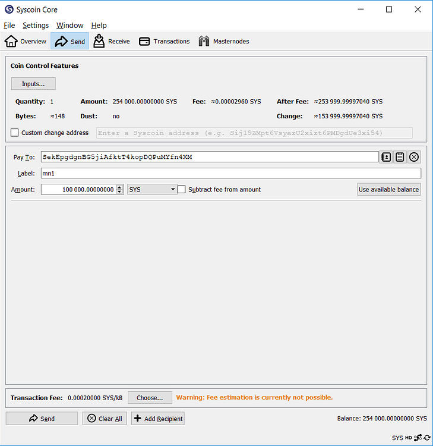433x446 pixels.
Task: Increase amount with spinner up arrow
Action: click(x=119, y=187)
